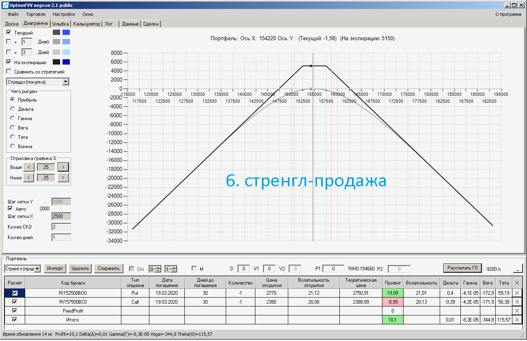The height and width of the screenshot is (341, 527).
Task: Uncheck the Расчет box for RI157500BC0
Action: click(x=15, y=302)
